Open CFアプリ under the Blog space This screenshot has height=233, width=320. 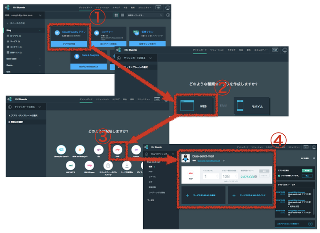[x=14, y=36]
